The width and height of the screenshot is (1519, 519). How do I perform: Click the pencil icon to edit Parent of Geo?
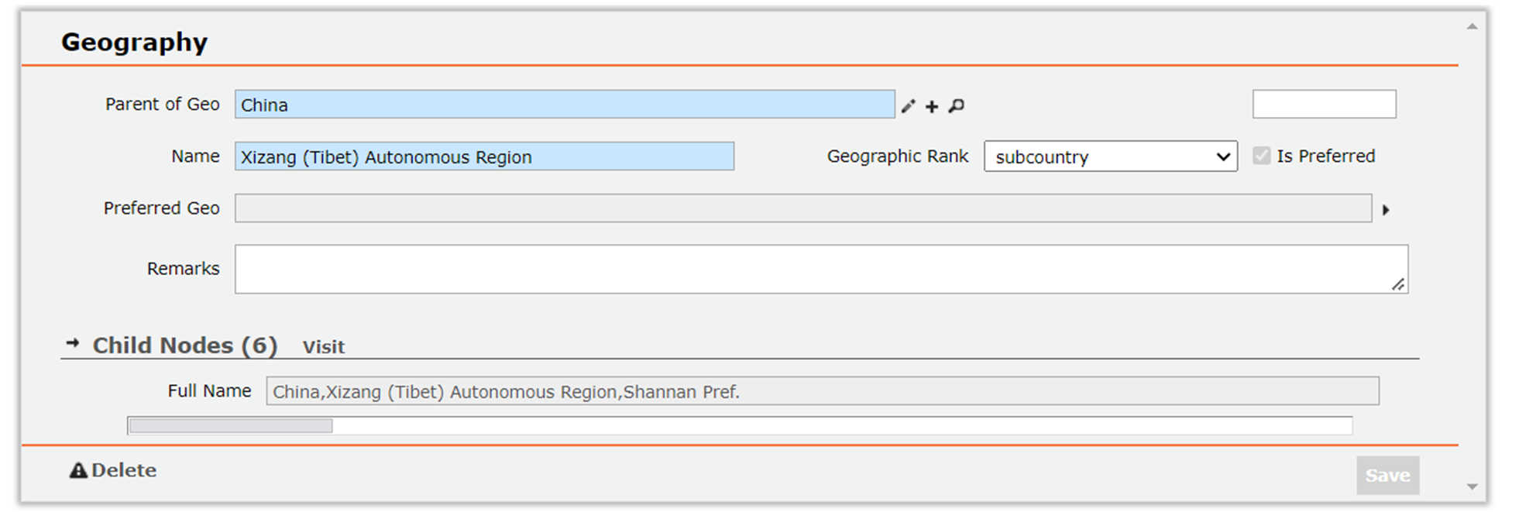pyautogui.click(x=908, y=107)
